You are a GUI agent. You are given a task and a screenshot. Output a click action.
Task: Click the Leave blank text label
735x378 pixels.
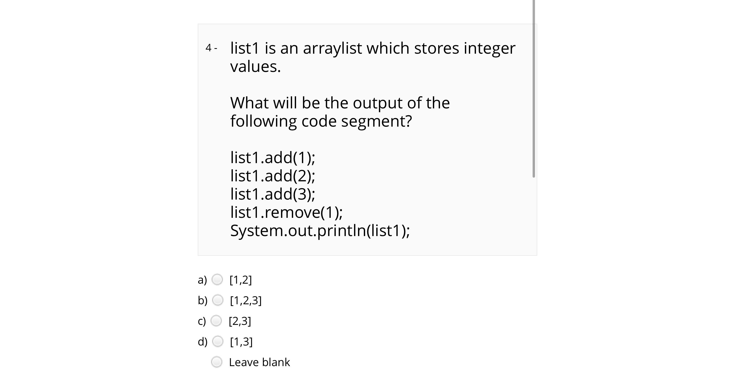click(x=260, y=362)
